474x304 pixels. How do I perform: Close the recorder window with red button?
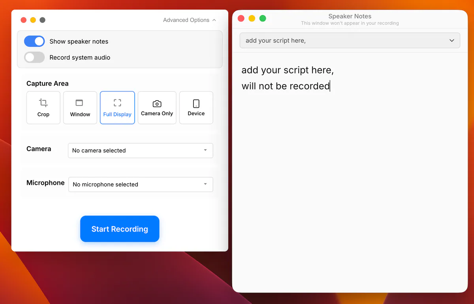click(x=23, y=20)
